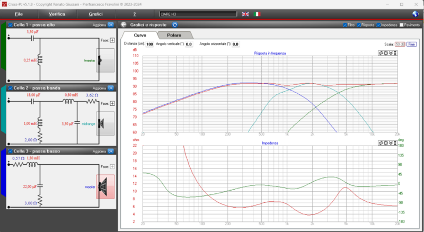The image size is (424, 232).
Task: Select the Italian flag language icon
Action: (x=257, y=14)
